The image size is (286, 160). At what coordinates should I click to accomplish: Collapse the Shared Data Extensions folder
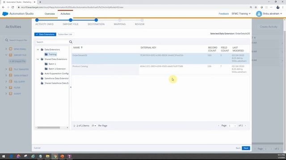click(x=38, y=59)
